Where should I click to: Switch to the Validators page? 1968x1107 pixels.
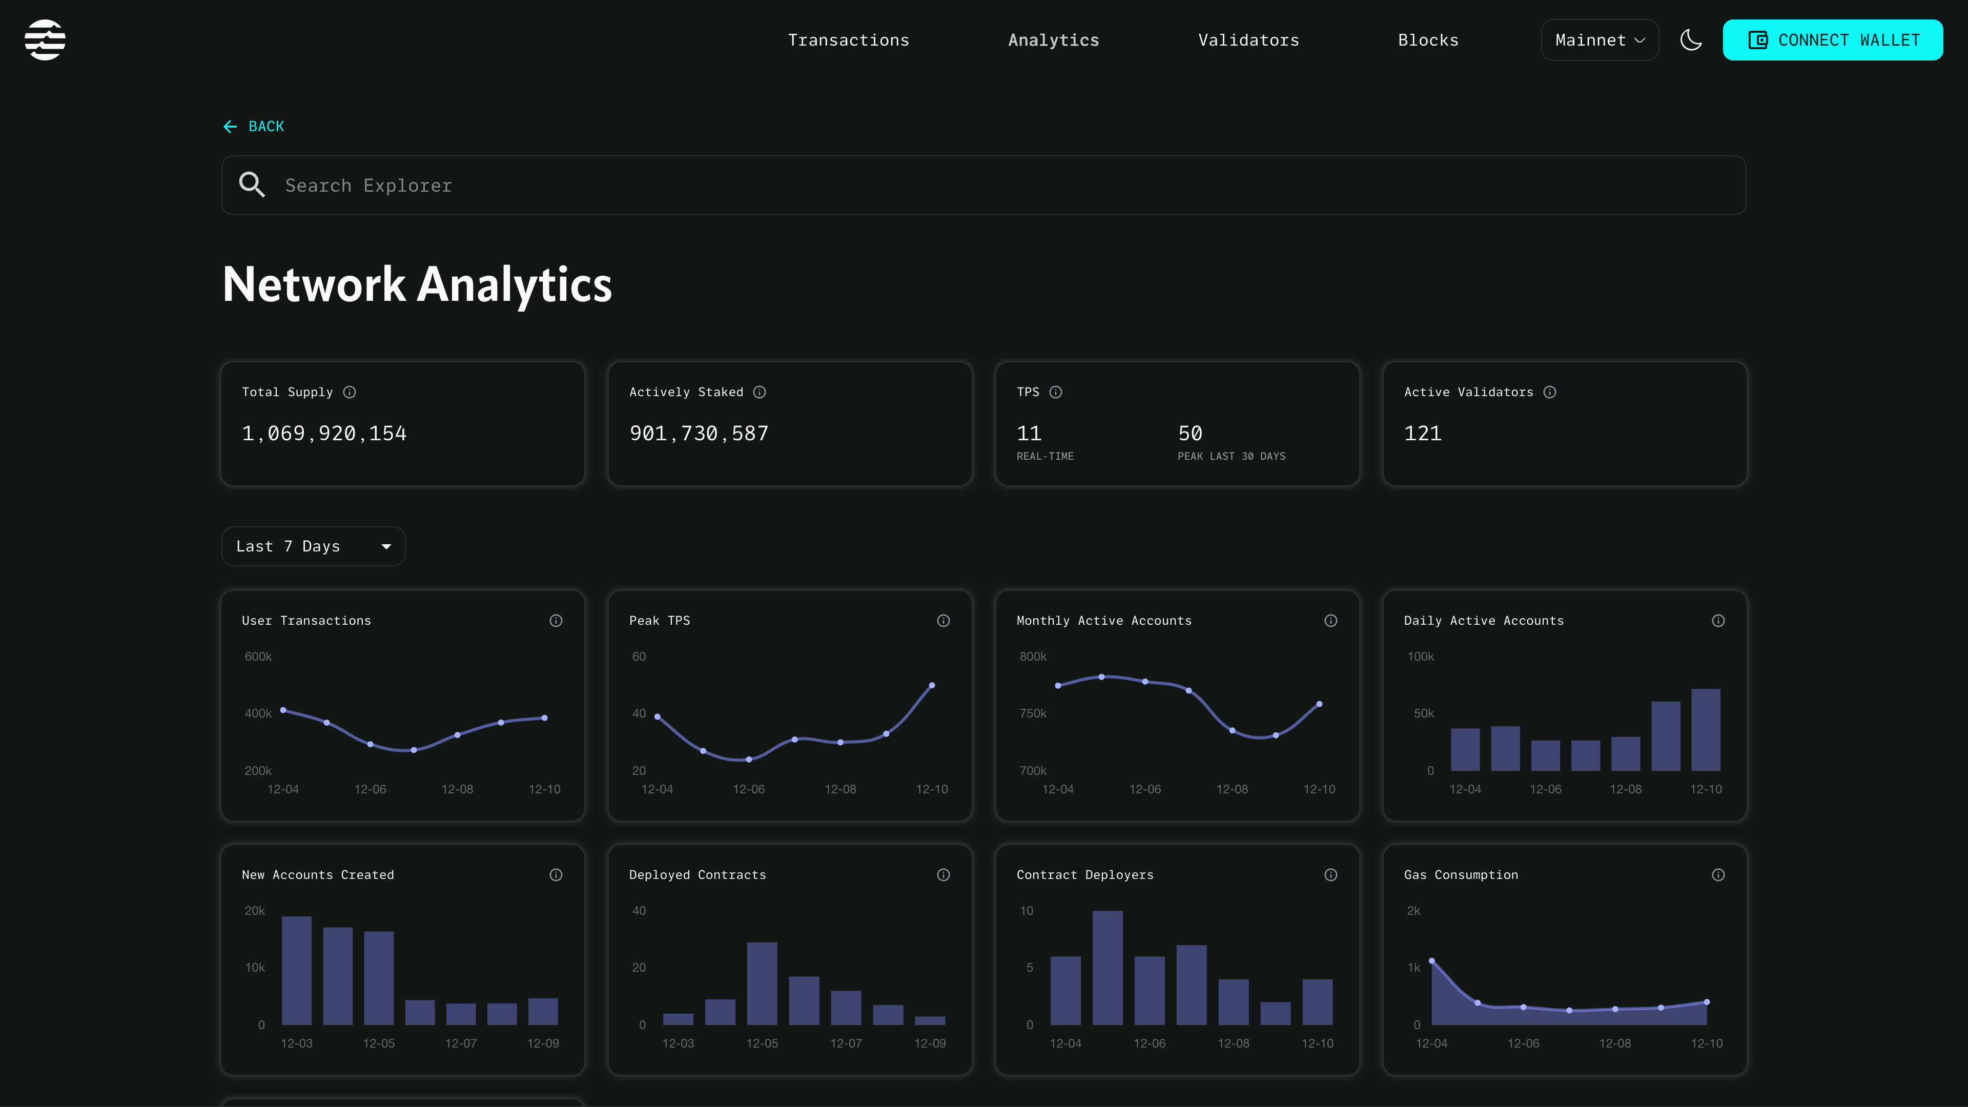click(x=1247, y=40)
